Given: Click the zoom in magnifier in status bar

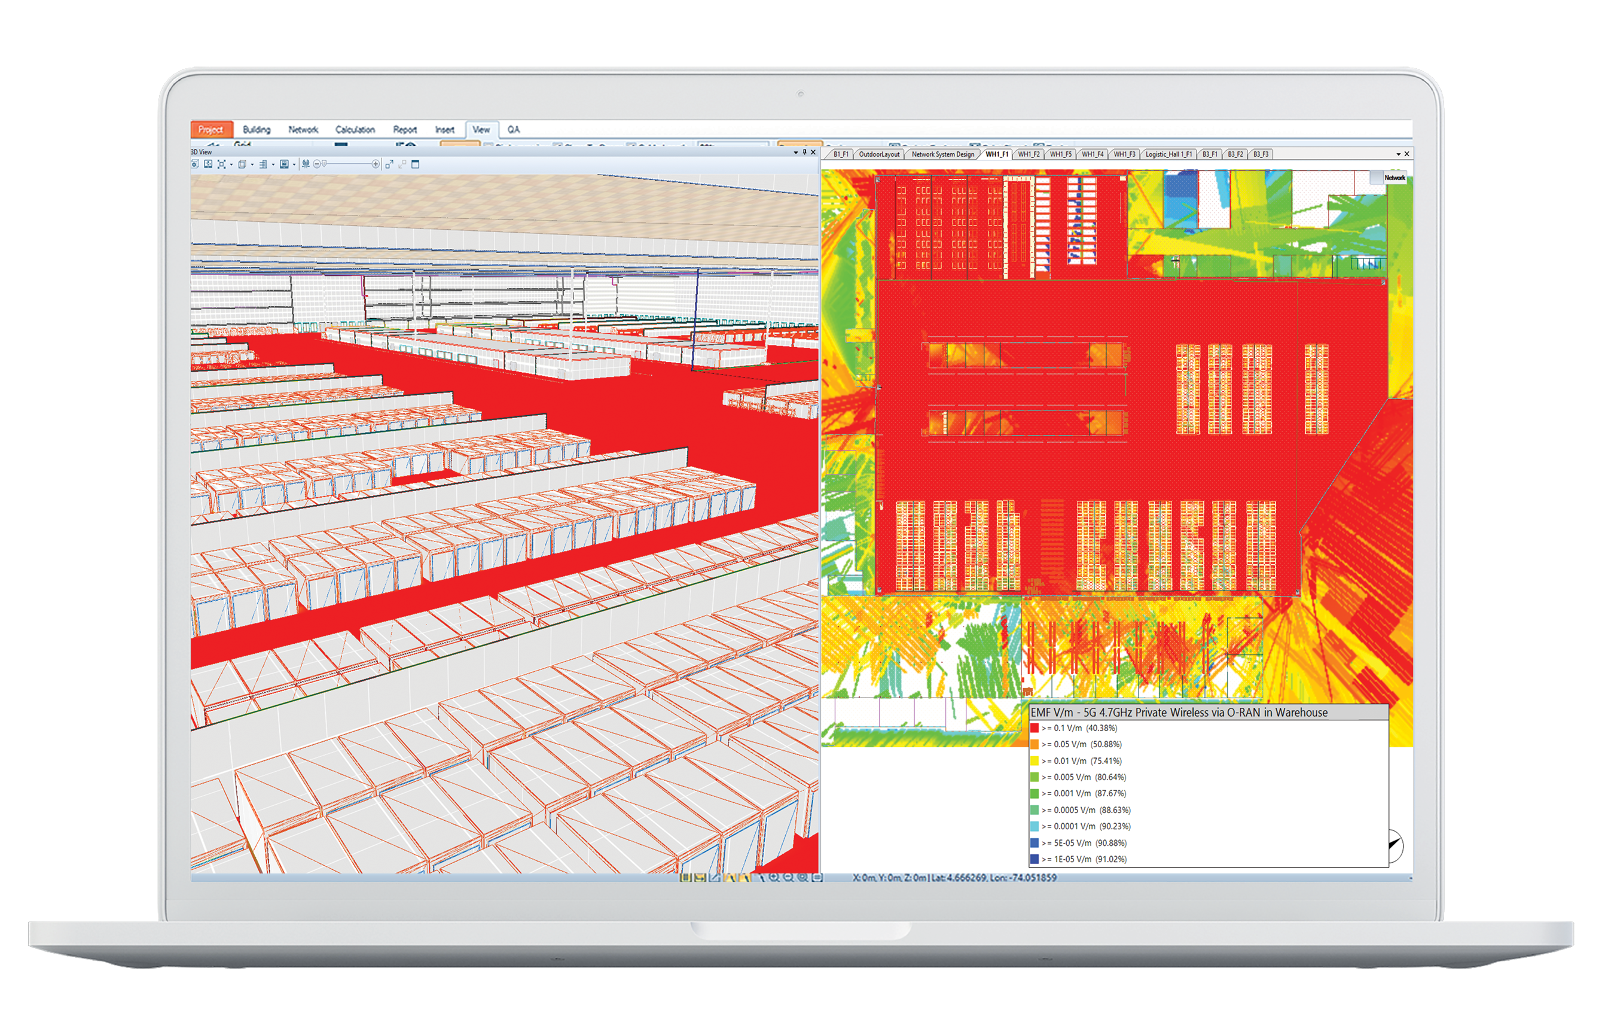Looking at the screenshot, I should (x=773, y=877).
